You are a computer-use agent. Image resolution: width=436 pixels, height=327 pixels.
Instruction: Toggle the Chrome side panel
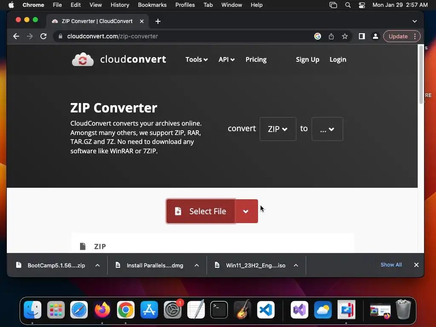(362, 36)
